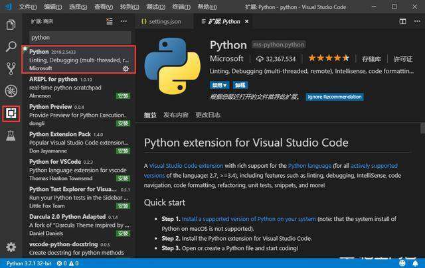
Task: Open the Explorer view in activity bar
Action: tap(11, 25)
